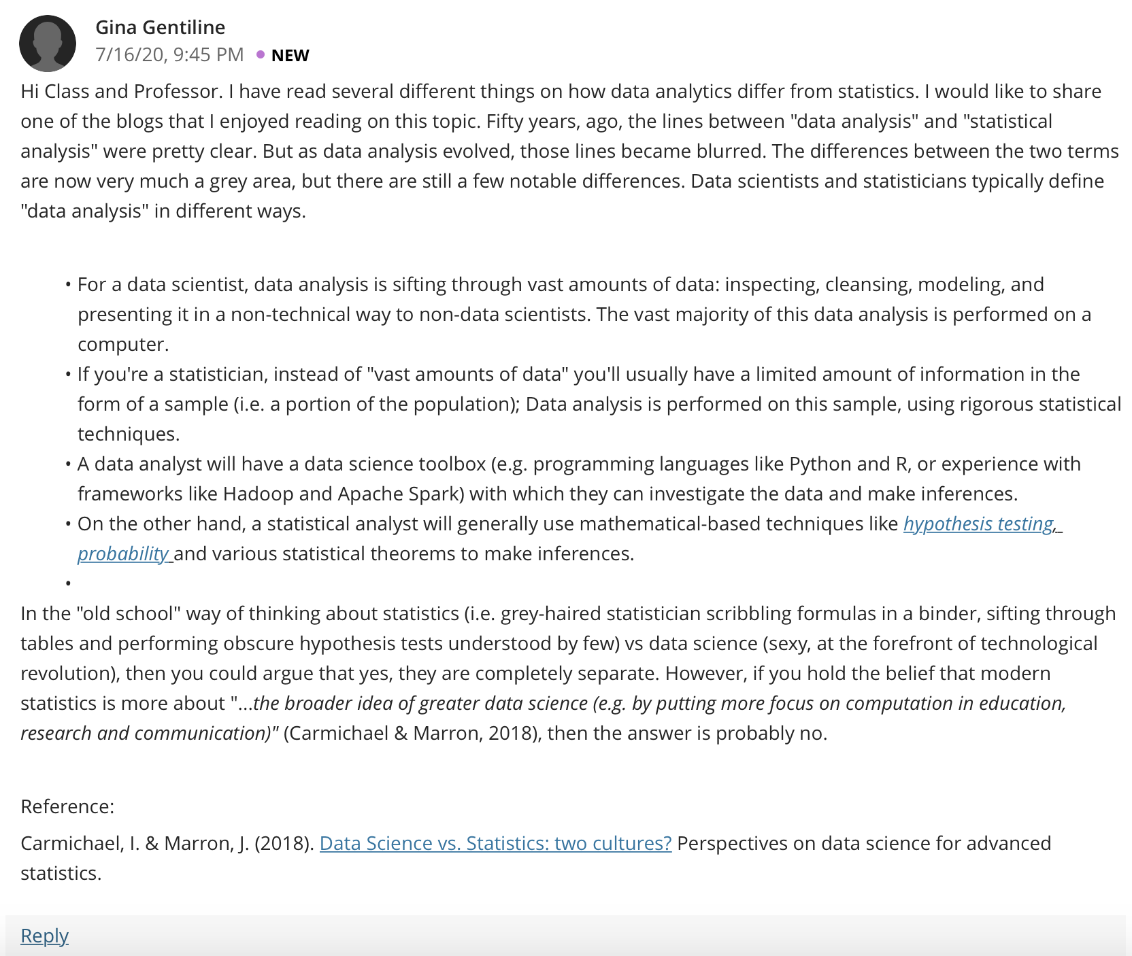Click the gray reply footer bar

pos(565,936)
